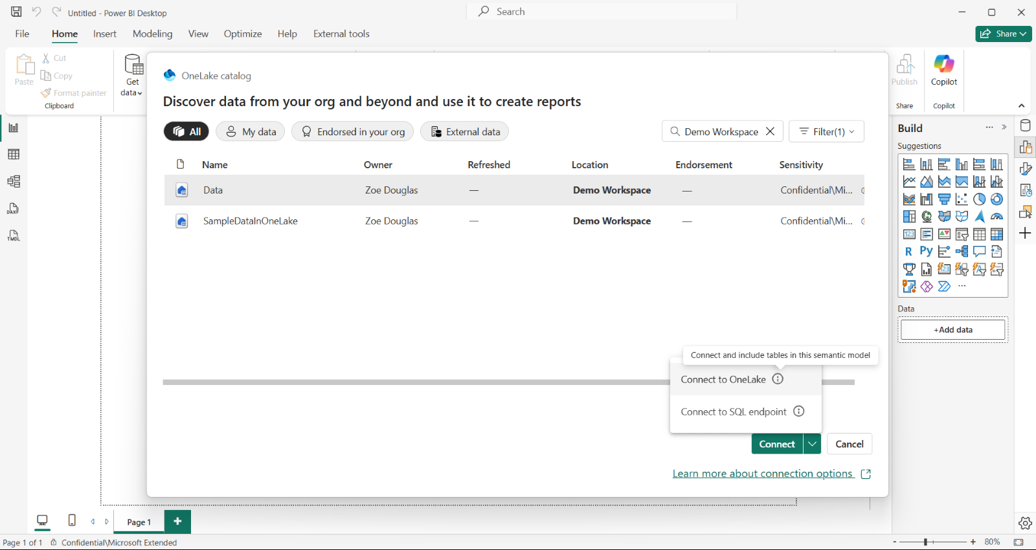Click the +Add data button

click(x=953, y=329)
